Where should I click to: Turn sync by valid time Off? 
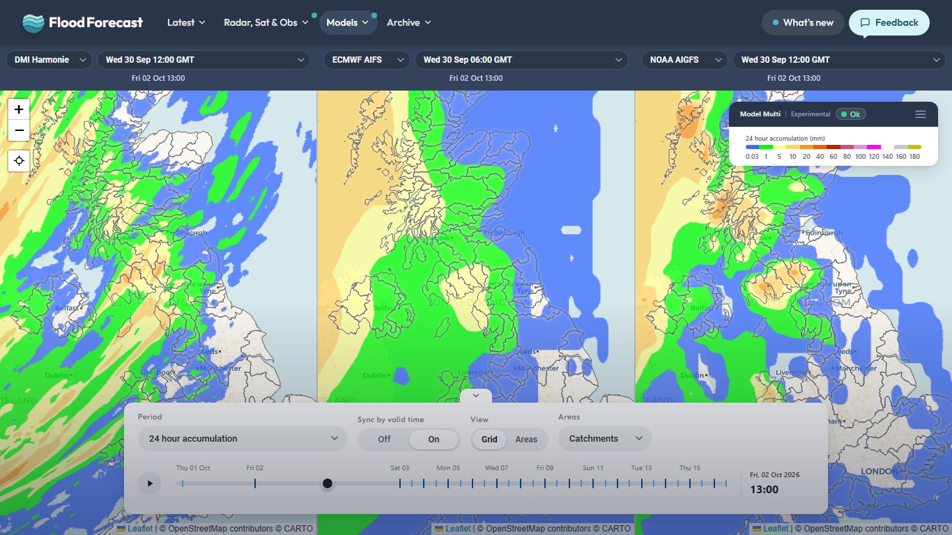point(384,440)
